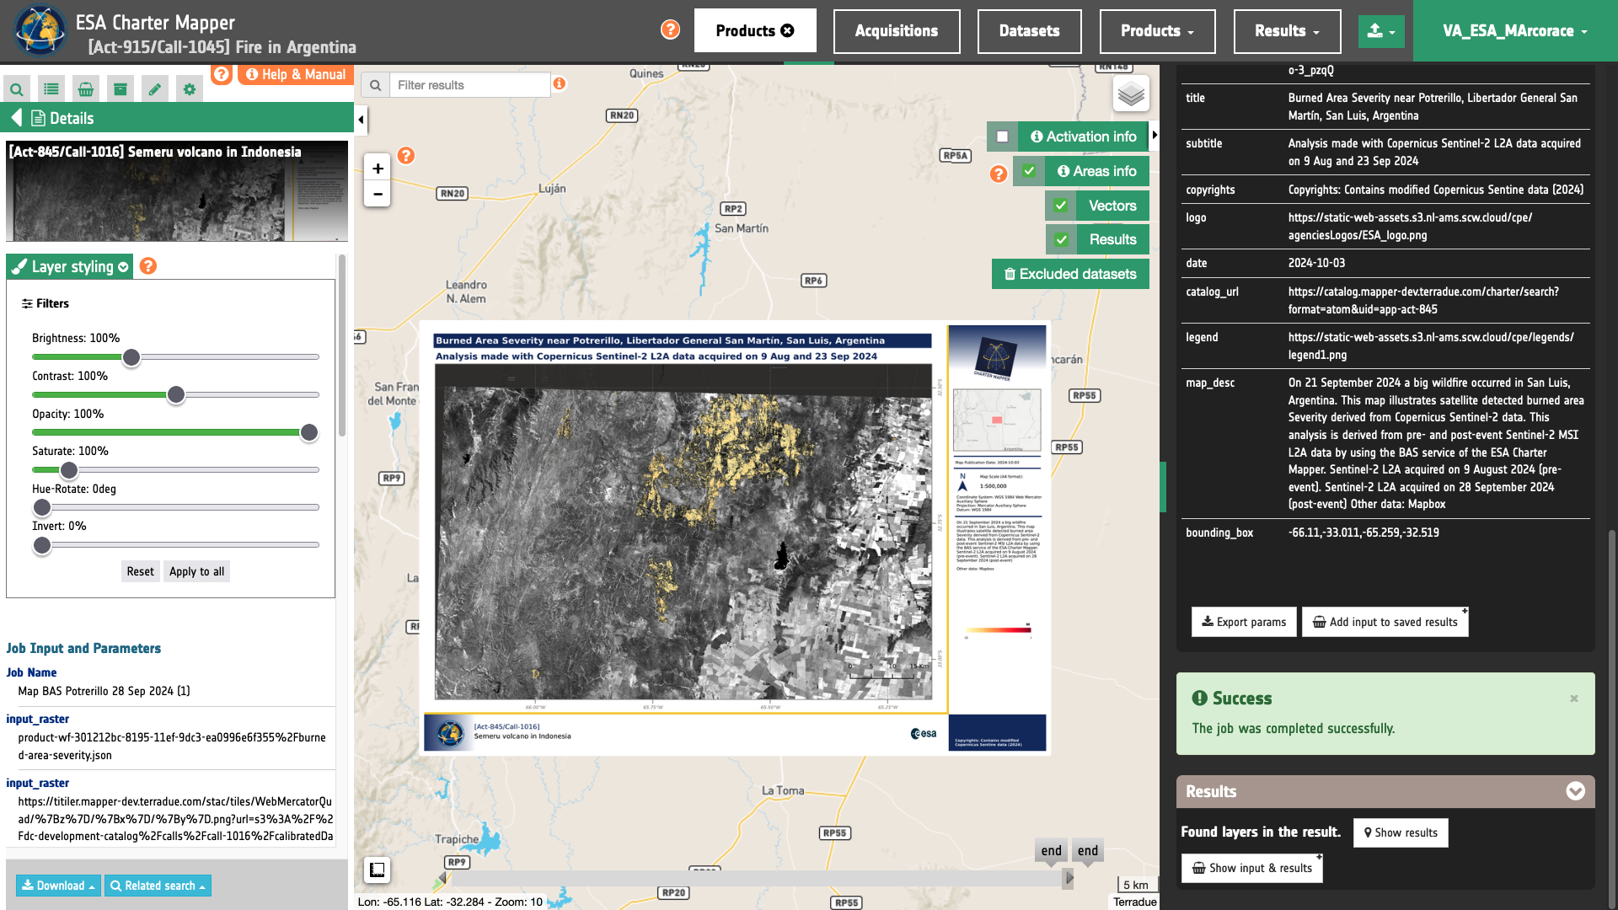Open the gear settings icon in left toolbar
Image resolution: width=1618 pixels, height=910 pixels.
[x=190, y=88]
